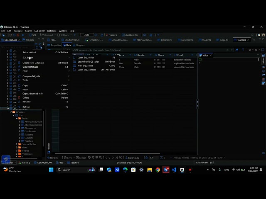Go to the first row using the navigation icon

[106, 158]
